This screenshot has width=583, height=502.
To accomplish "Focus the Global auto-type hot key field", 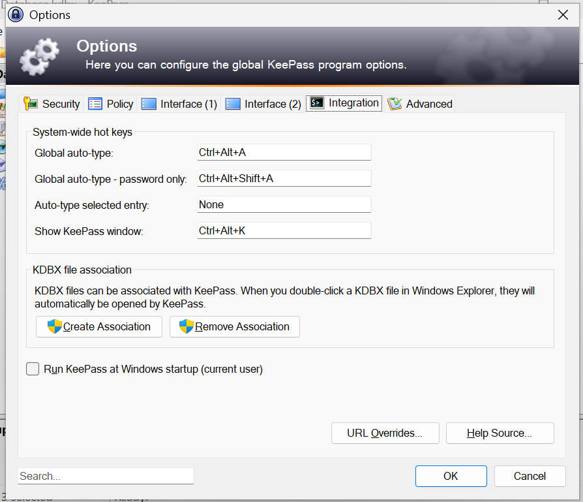I will [284, 152].
